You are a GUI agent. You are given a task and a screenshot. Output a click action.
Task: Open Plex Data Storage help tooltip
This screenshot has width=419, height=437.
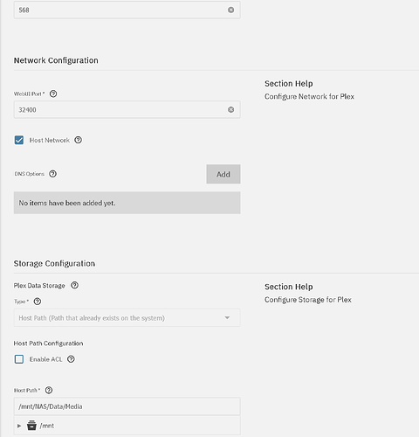click(x=75, y=285)
